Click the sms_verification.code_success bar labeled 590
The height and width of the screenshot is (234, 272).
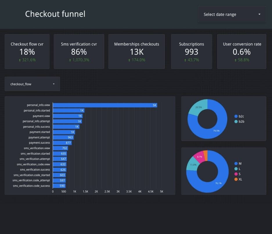(59, 186)
